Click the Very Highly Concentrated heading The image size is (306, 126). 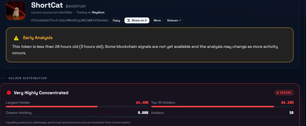pyautogui.click(x=41, y=93)
